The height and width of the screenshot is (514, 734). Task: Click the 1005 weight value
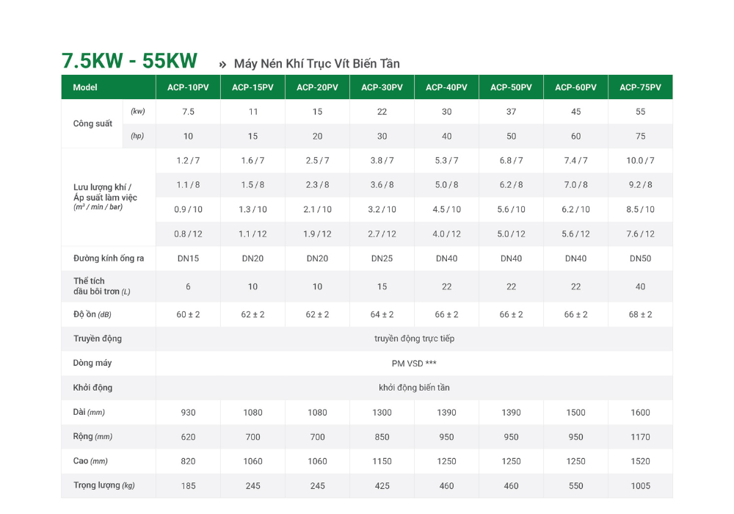click(x=640, y=486)
